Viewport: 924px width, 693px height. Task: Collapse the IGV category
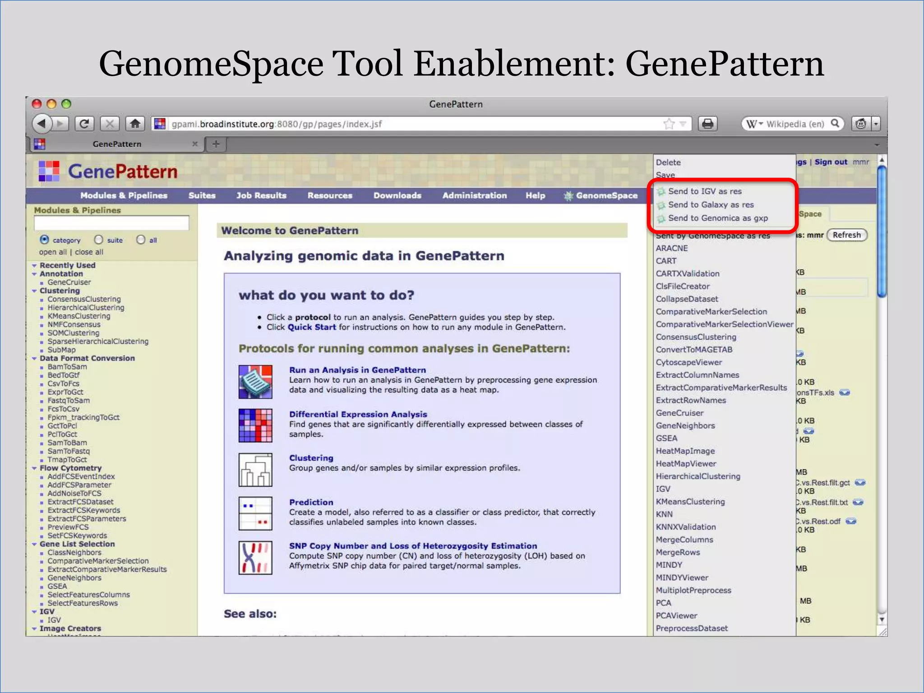[34, 612]
